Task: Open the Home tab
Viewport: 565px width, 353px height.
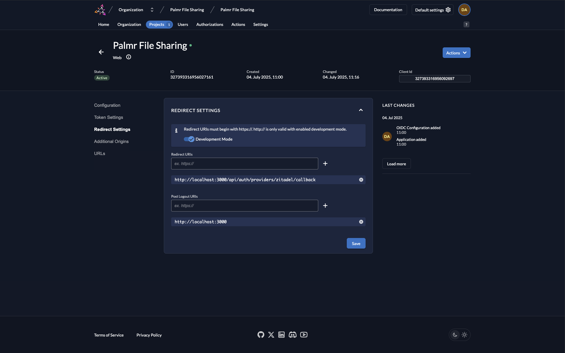Action: point(104,24)
